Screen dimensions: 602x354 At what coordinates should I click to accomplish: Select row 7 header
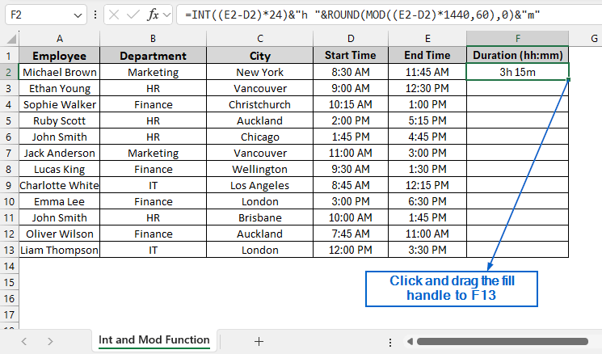[x=9, y=154]
